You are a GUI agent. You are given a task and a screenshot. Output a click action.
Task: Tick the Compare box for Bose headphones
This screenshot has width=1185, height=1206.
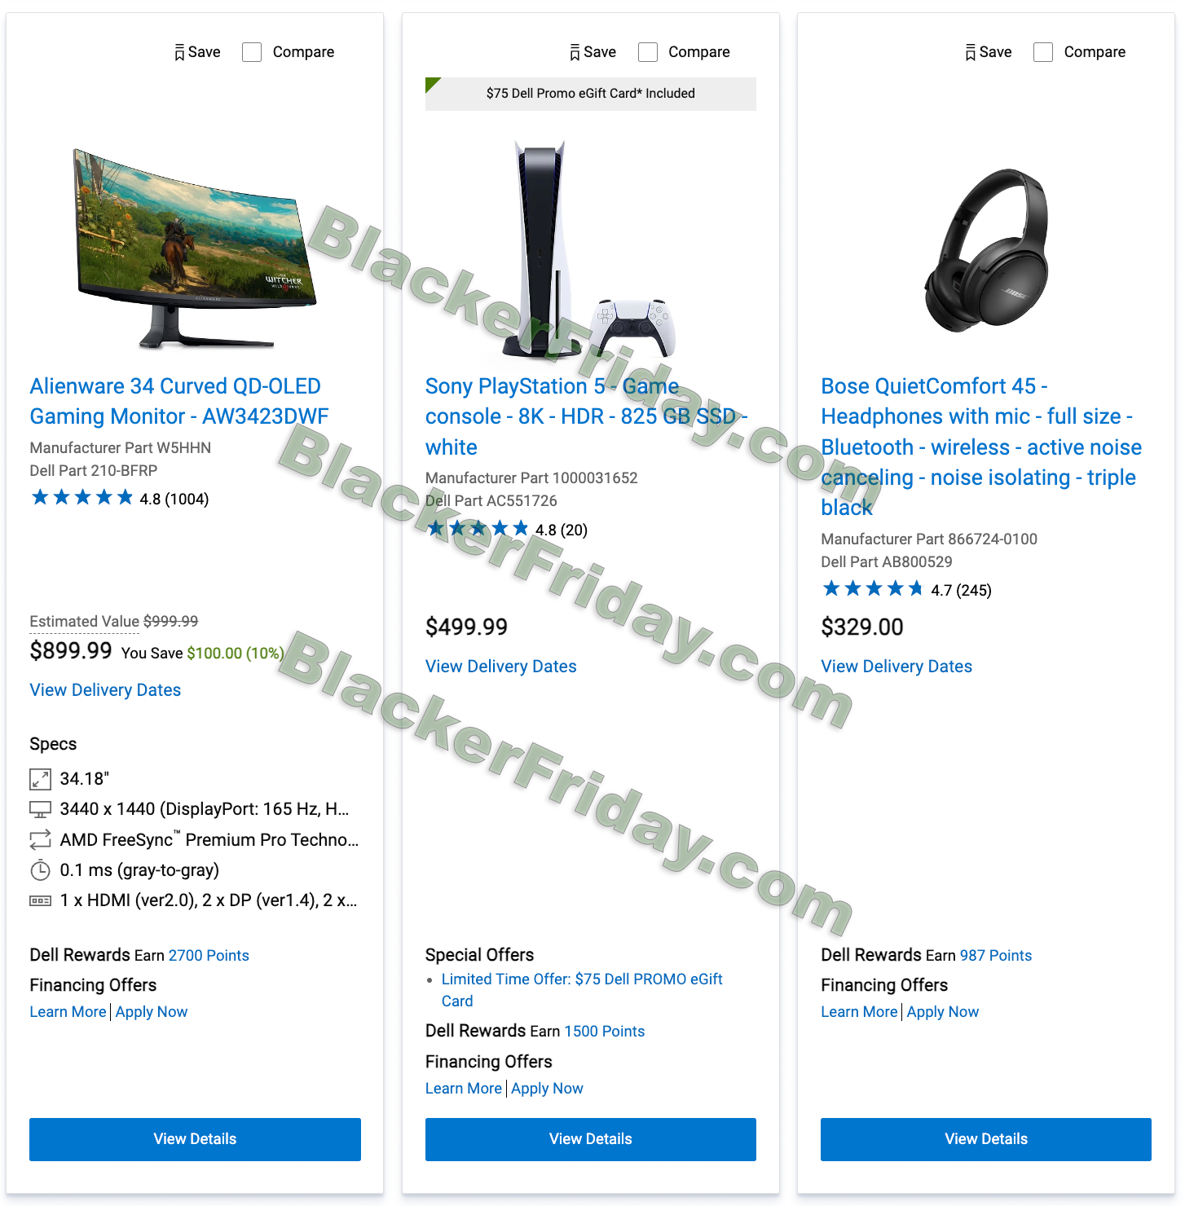pos(1043,52)
